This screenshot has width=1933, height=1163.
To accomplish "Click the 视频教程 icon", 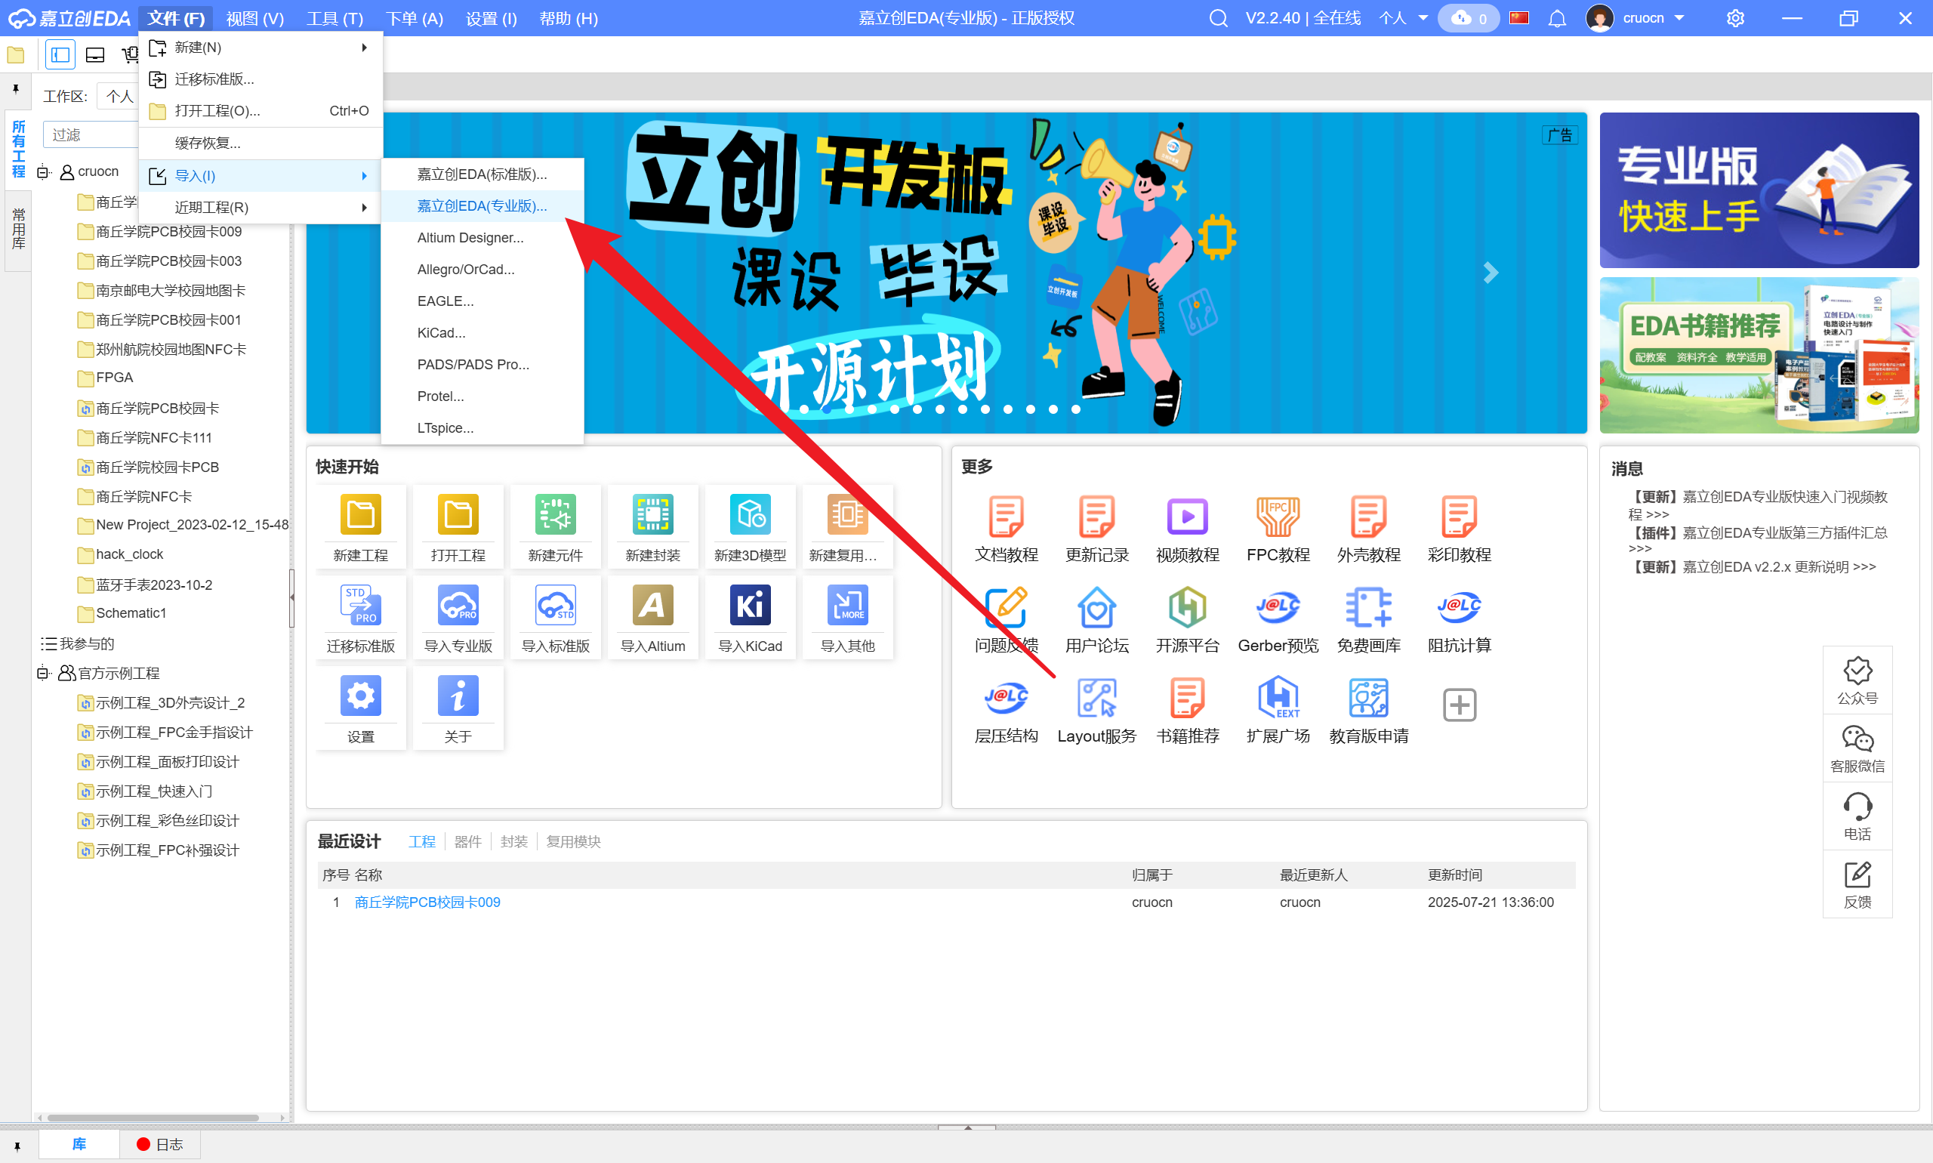I will click(1187, 517).
